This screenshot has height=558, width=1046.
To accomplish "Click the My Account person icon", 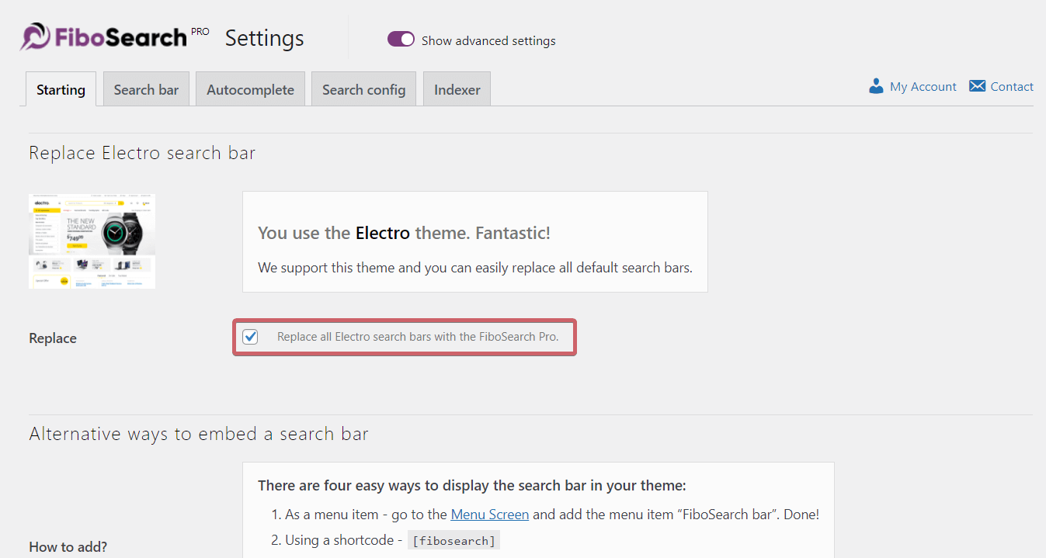I will (876, 86).
